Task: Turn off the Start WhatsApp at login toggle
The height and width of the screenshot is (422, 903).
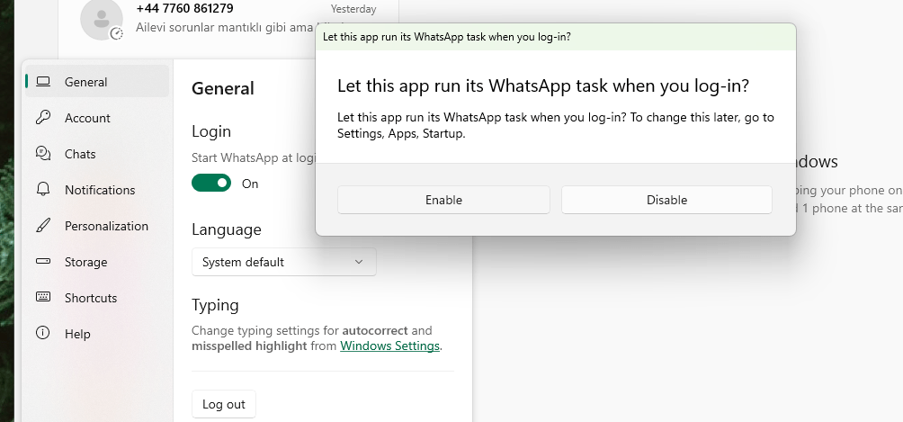Action: pyautogui.click(x=211, y=184)
